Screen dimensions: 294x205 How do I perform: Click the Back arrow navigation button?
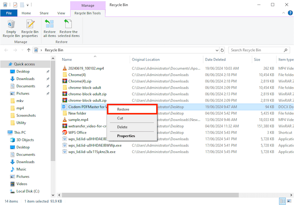(6, 50)
